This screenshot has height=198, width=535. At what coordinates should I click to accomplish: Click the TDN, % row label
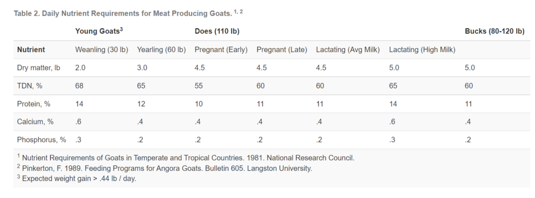point(30,86)
